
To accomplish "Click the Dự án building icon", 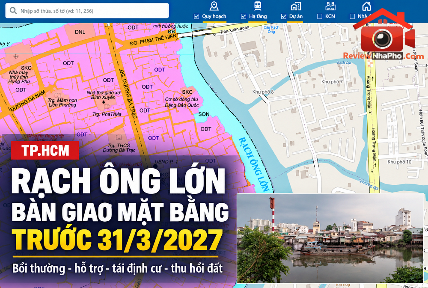I will click(296, 6).
